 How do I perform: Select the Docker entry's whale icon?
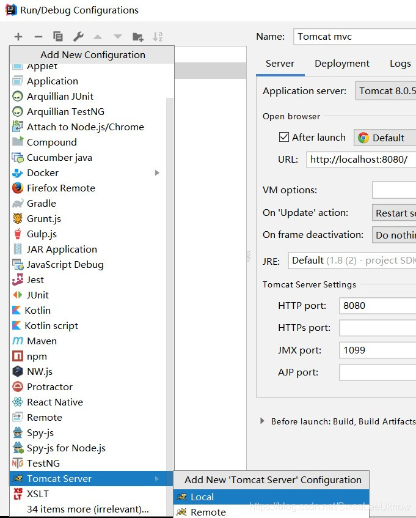(x=18, y=173)
